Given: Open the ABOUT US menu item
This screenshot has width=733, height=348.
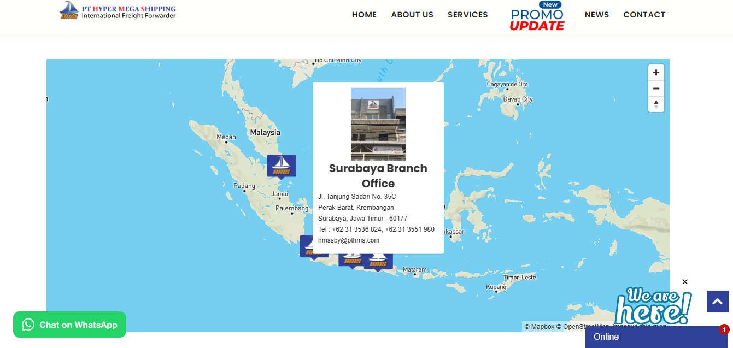Looking at the screenshot, I should [x=412, y=15].
